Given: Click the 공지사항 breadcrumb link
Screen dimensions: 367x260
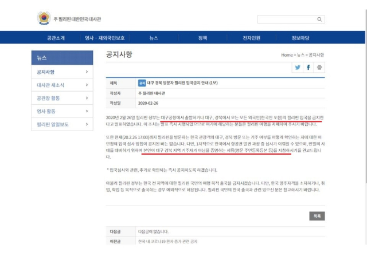Looking at the screenshot, I should 316,55.
